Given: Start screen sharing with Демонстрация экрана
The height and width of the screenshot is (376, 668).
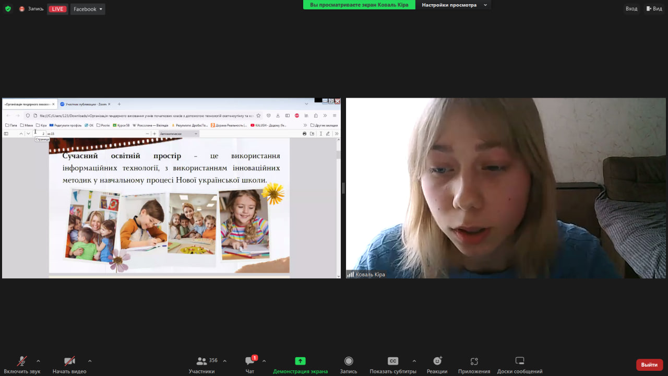Looking at the screenshot, I should click(300, 364).
